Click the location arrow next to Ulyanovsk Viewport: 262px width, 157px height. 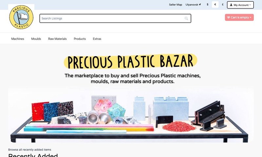coord(200,5)
